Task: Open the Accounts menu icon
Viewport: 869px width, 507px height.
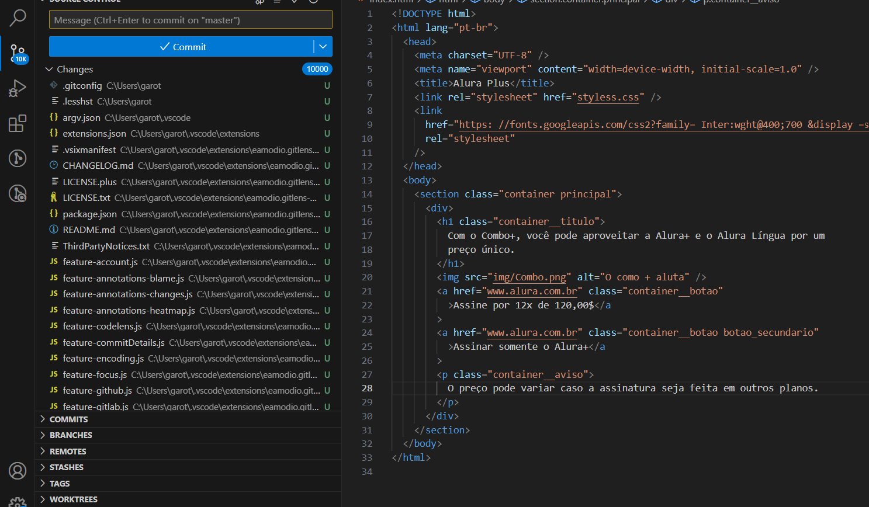Action: (x=18, y=470)
